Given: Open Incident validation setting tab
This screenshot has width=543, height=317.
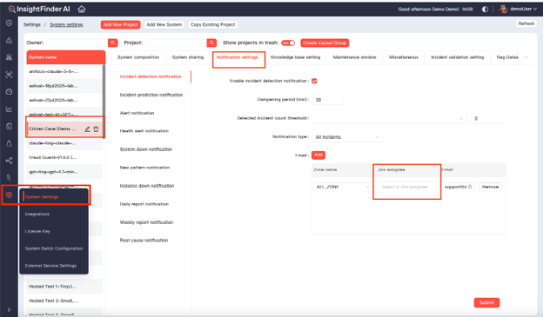Looking at the screenshot, I should coord(458,57).
